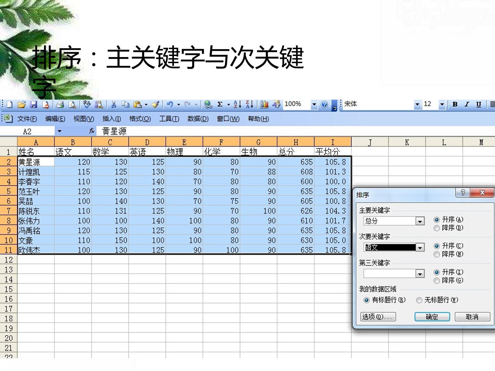Click 确定 in the sort dialog
This screenshot has height=371, width=495.
(x=432, y=317)
